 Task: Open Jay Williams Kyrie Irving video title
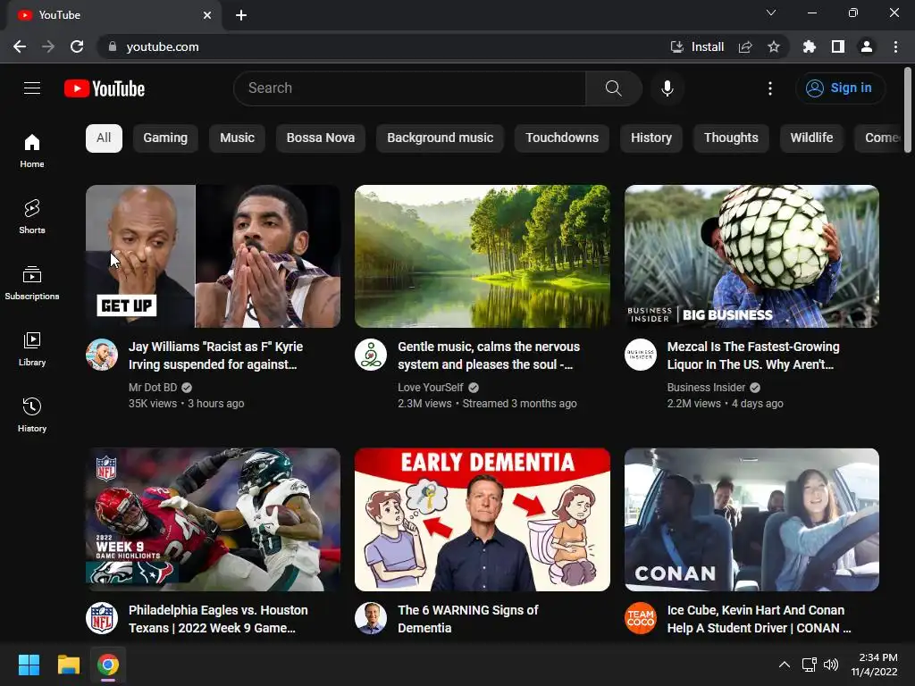215,356
